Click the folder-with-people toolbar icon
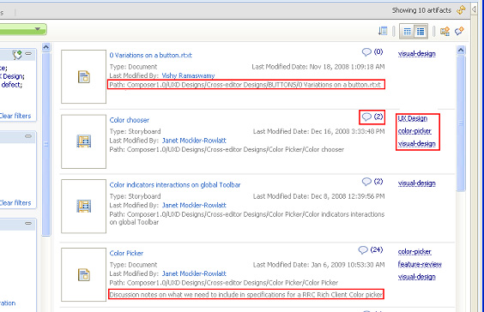484x312 pixels. [x=445, y=31]
